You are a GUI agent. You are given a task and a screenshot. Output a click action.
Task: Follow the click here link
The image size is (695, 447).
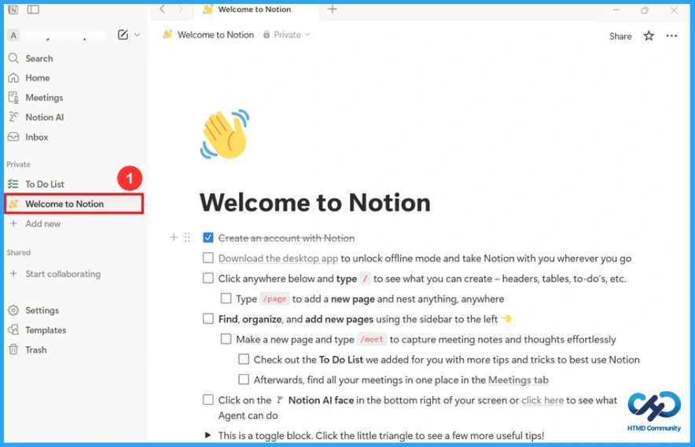(x=542, y=400)
